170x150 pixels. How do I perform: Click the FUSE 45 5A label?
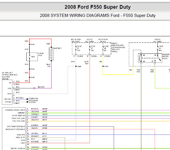point(106,48)
